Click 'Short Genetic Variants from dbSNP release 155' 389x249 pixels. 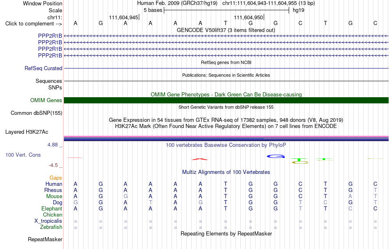pos(226,107)
